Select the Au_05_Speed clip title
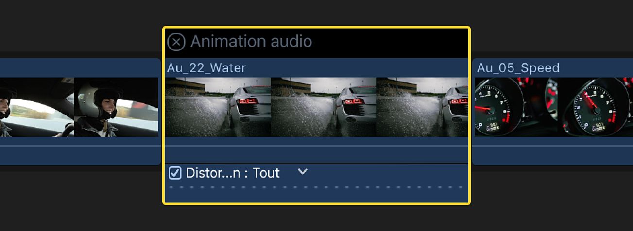The image size is (633, 231). [518, 68]
